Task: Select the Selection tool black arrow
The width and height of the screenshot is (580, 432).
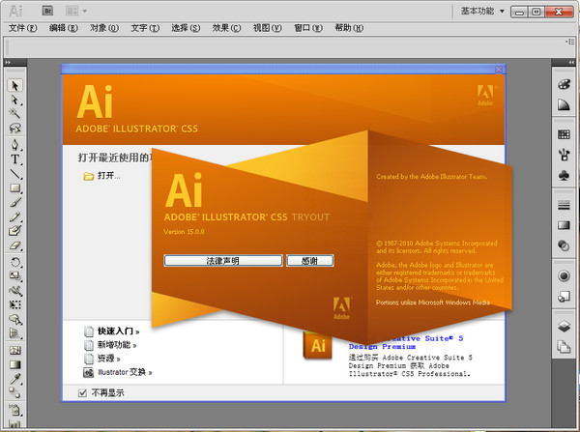Action: 15,85
